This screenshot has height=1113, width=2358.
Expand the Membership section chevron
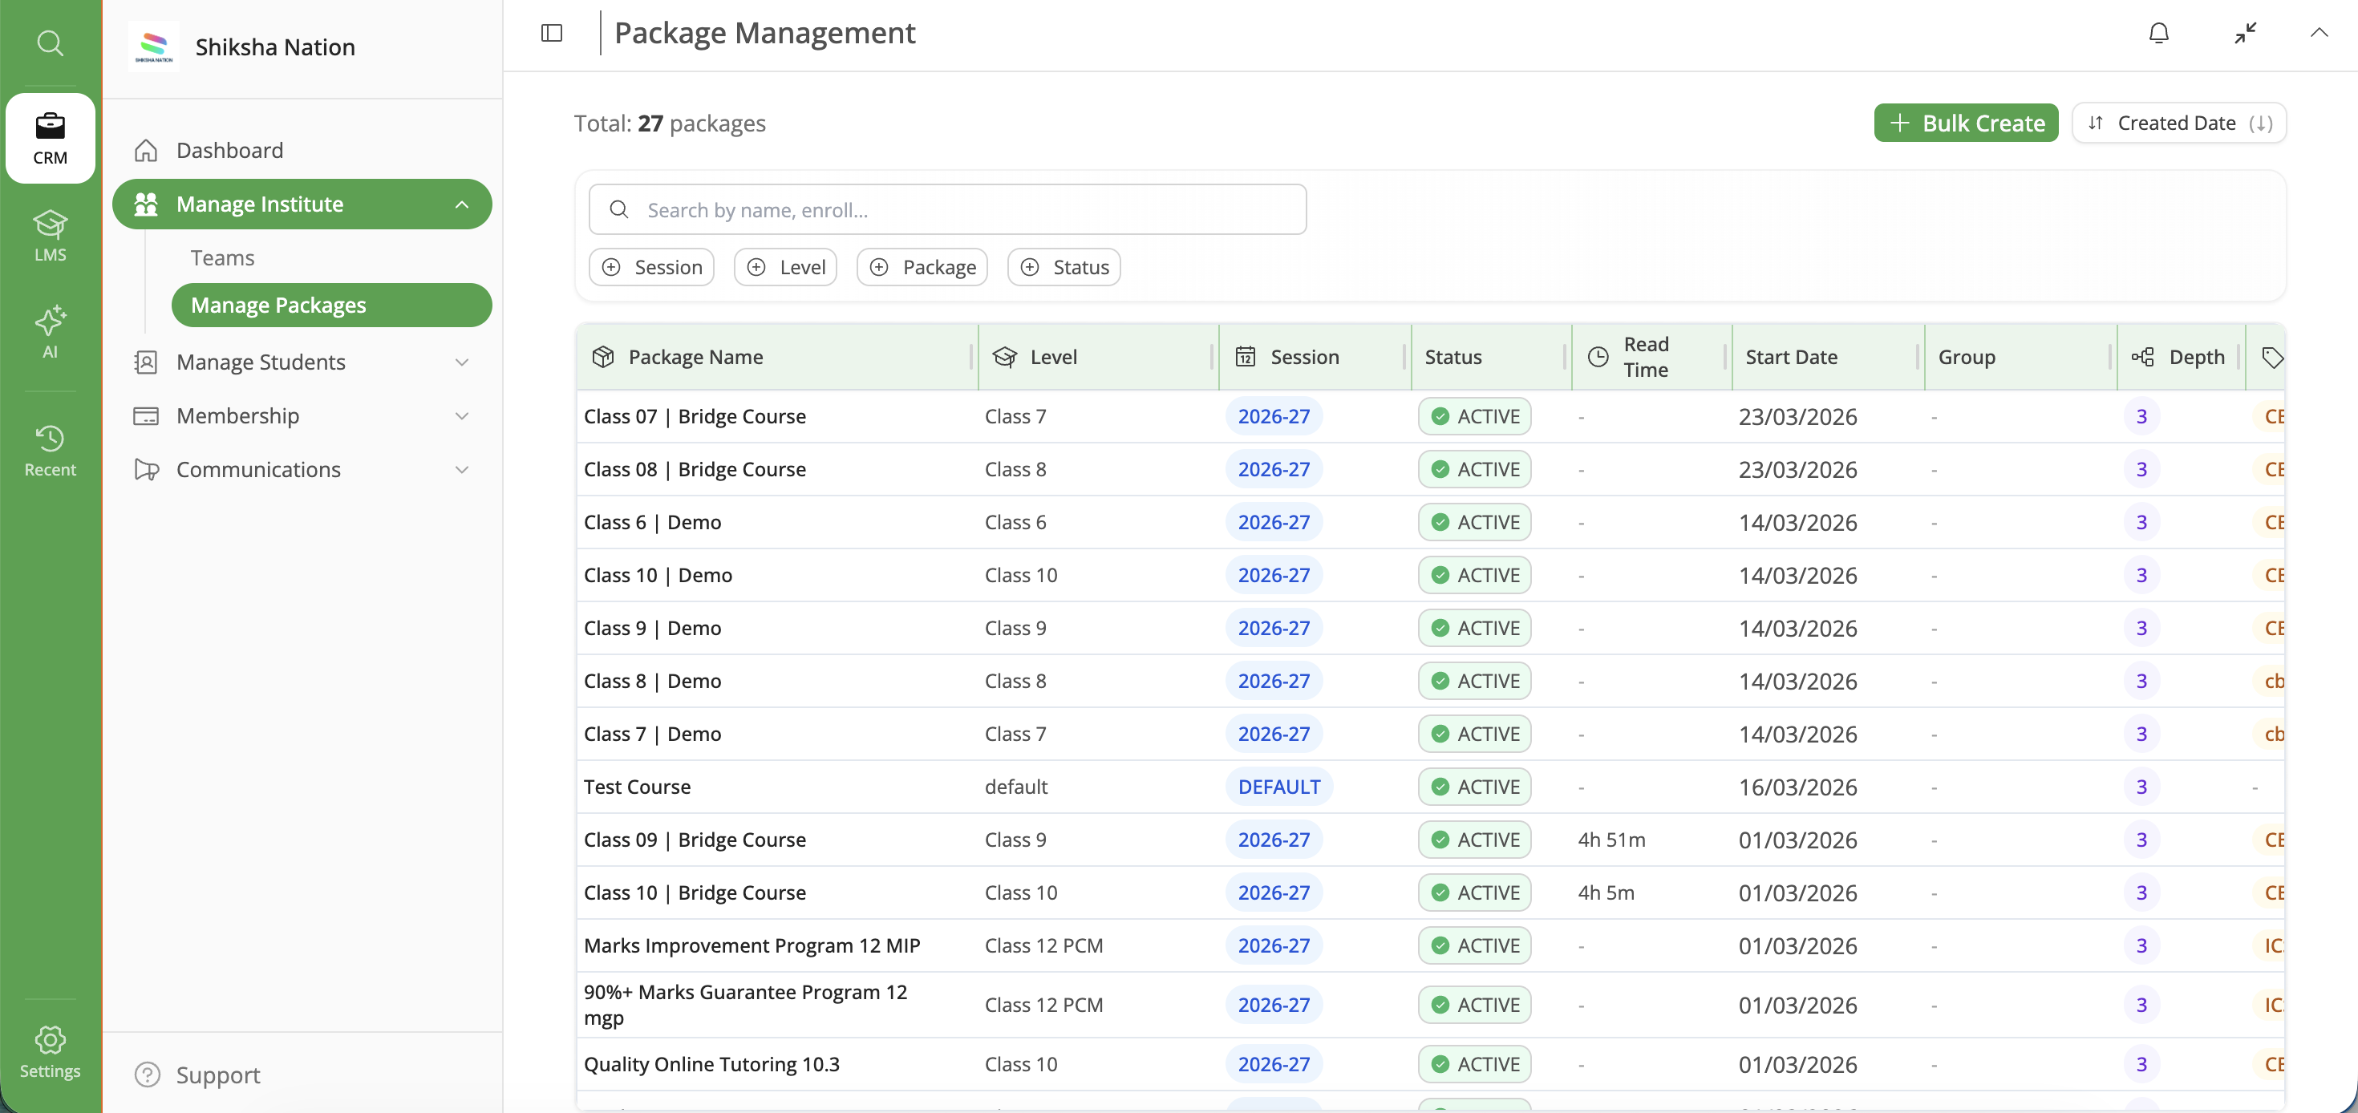pyautogui.click(x=461, y=415)
